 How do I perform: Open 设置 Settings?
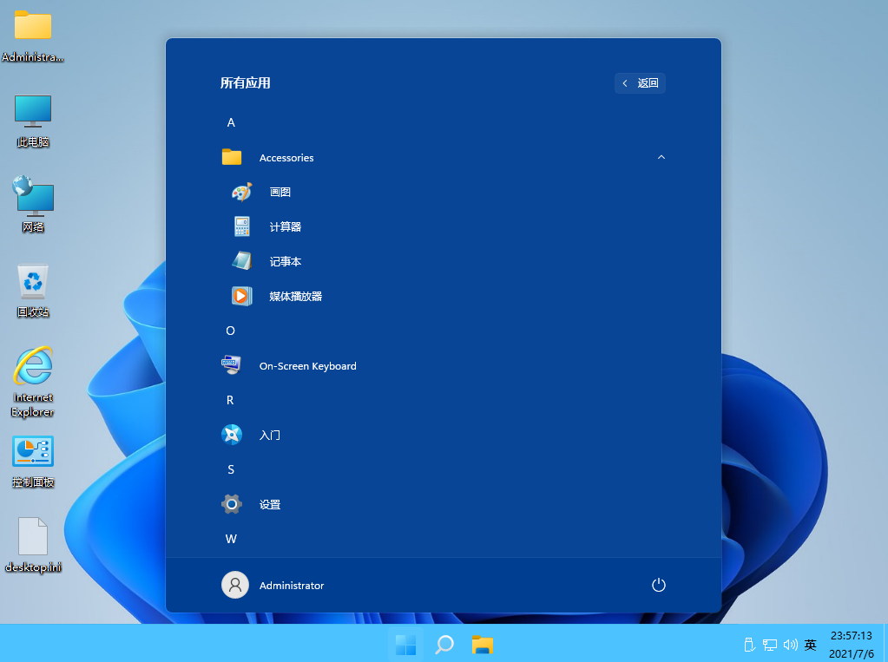pos(270,504)
